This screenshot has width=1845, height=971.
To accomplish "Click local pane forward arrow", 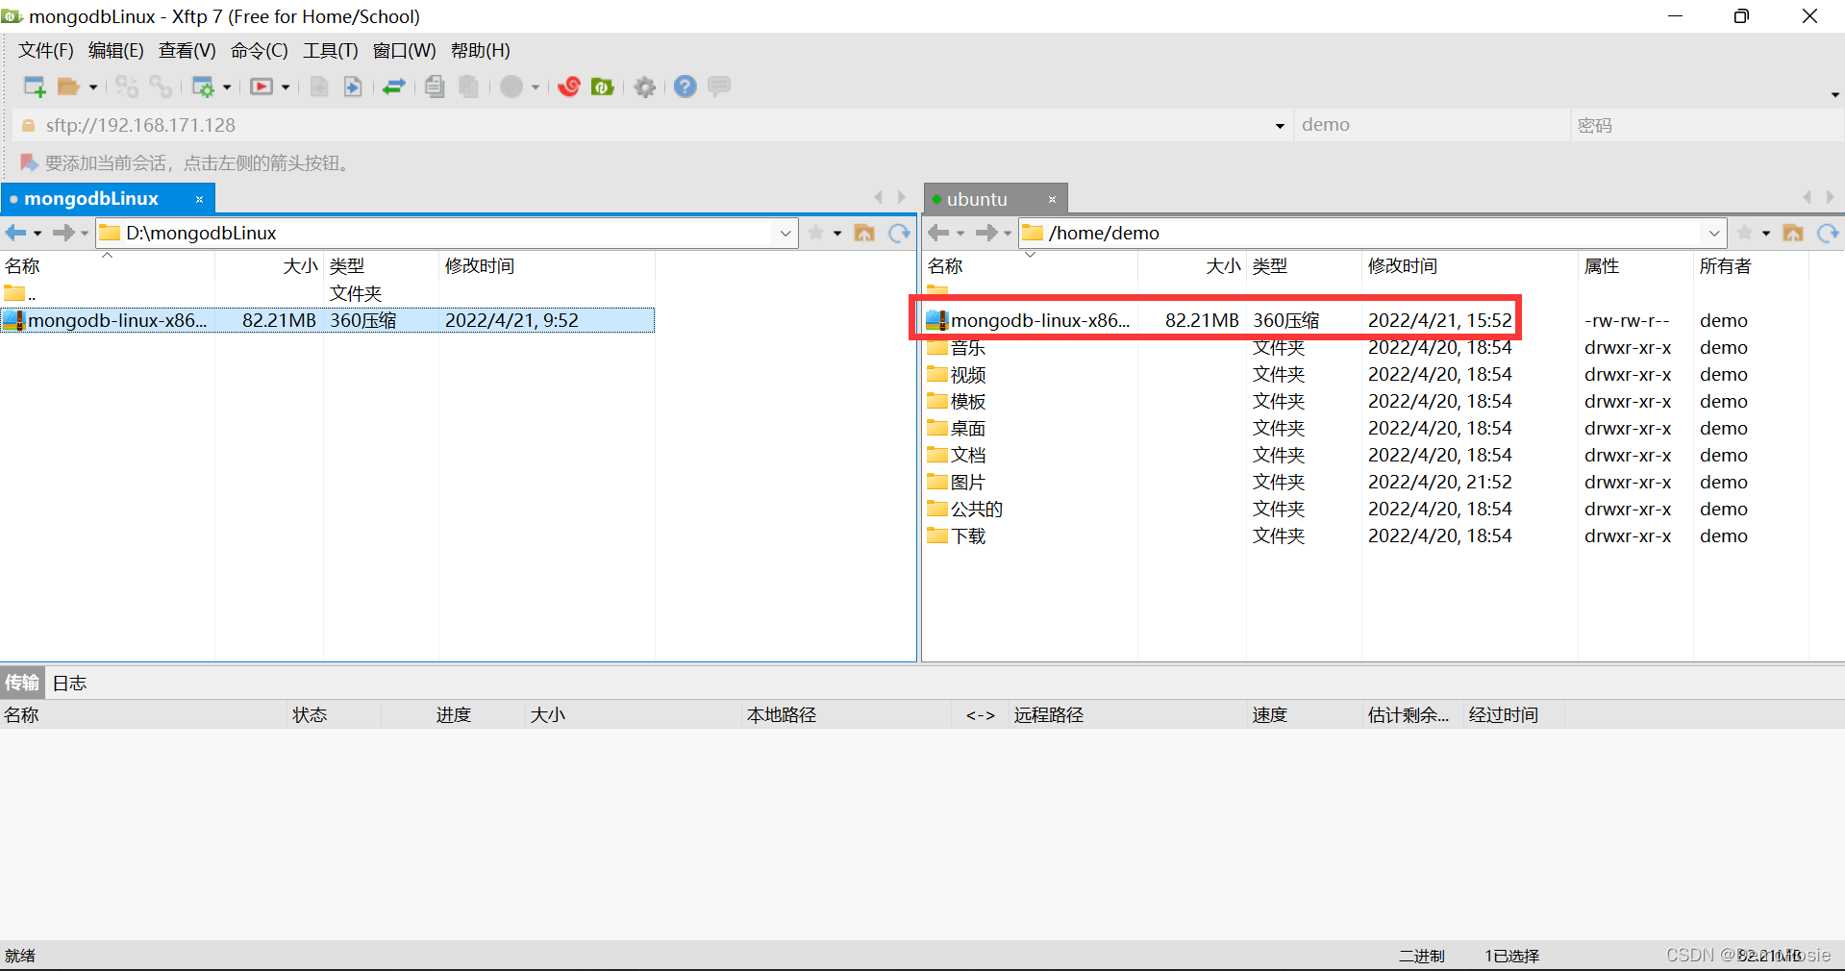I will tap(63, 233).
